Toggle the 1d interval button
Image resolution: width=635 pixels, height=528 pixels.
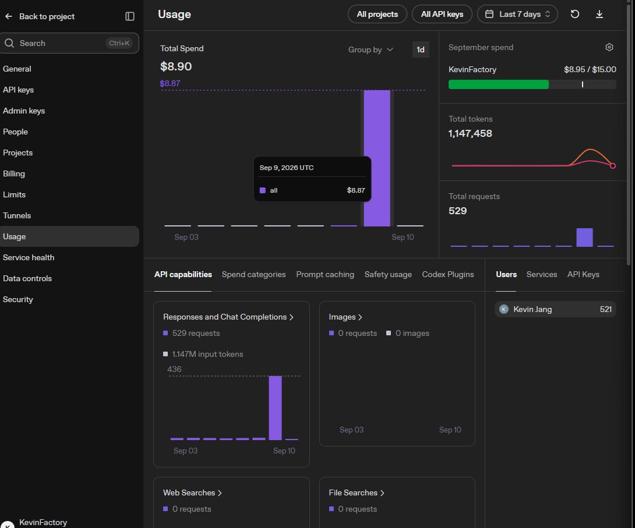[x=421, y=49]
